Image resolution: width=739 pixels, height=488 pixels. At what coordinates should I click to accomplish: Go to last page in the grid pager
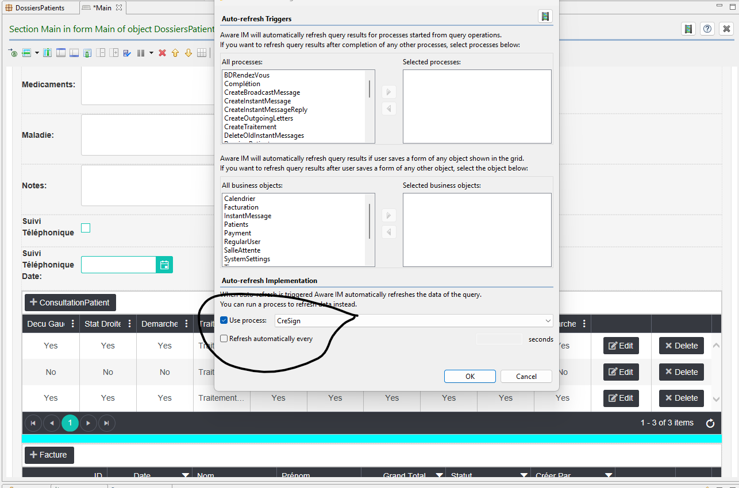point(107,423)
